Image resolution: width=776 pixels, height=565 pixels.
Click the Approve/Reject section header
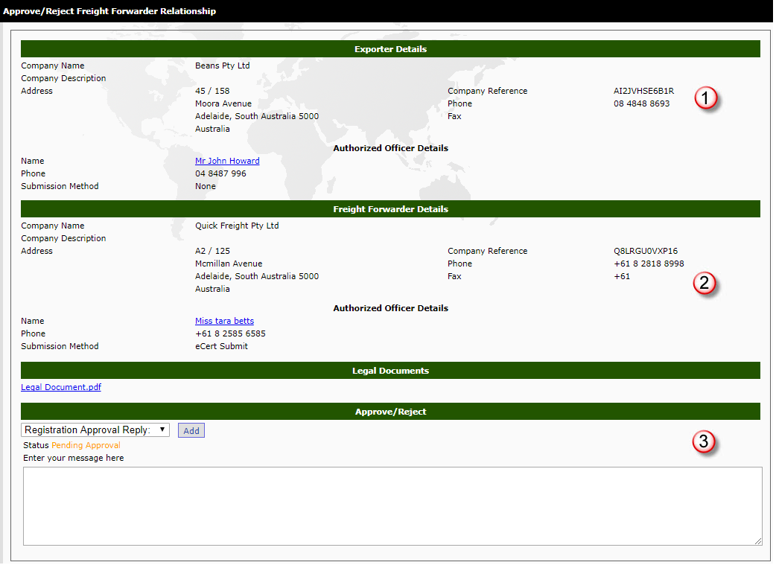click(390, 412)
